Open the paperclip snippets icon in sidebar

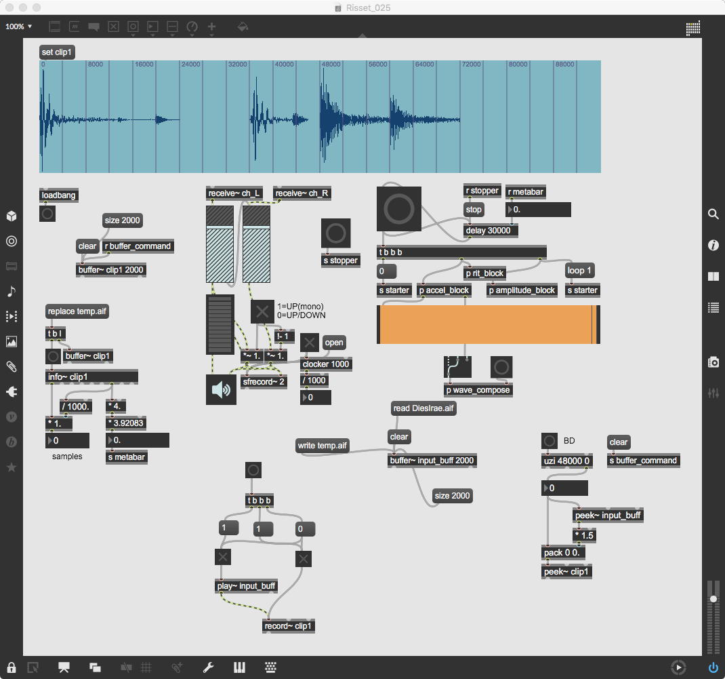tap(12, 366)
